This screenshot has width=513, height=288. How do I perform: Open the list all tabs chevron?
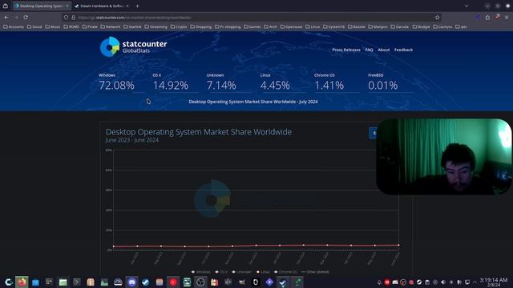(x=467, y=6)
